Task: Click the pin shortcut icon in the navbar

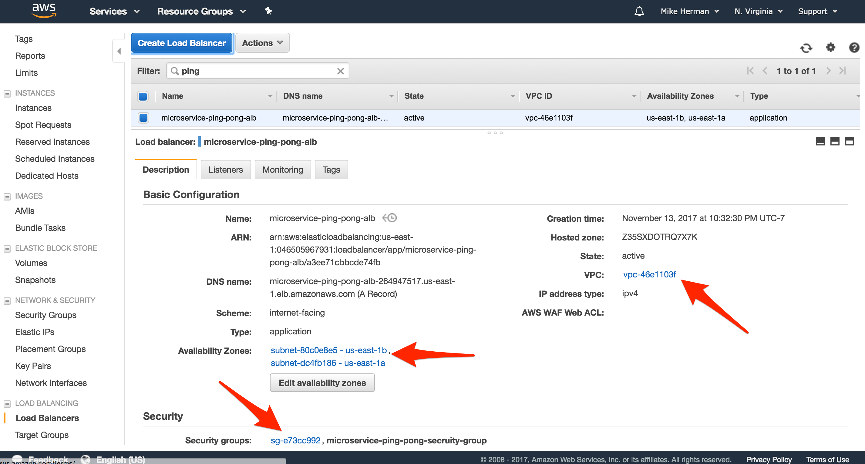Action: [268, 11]
